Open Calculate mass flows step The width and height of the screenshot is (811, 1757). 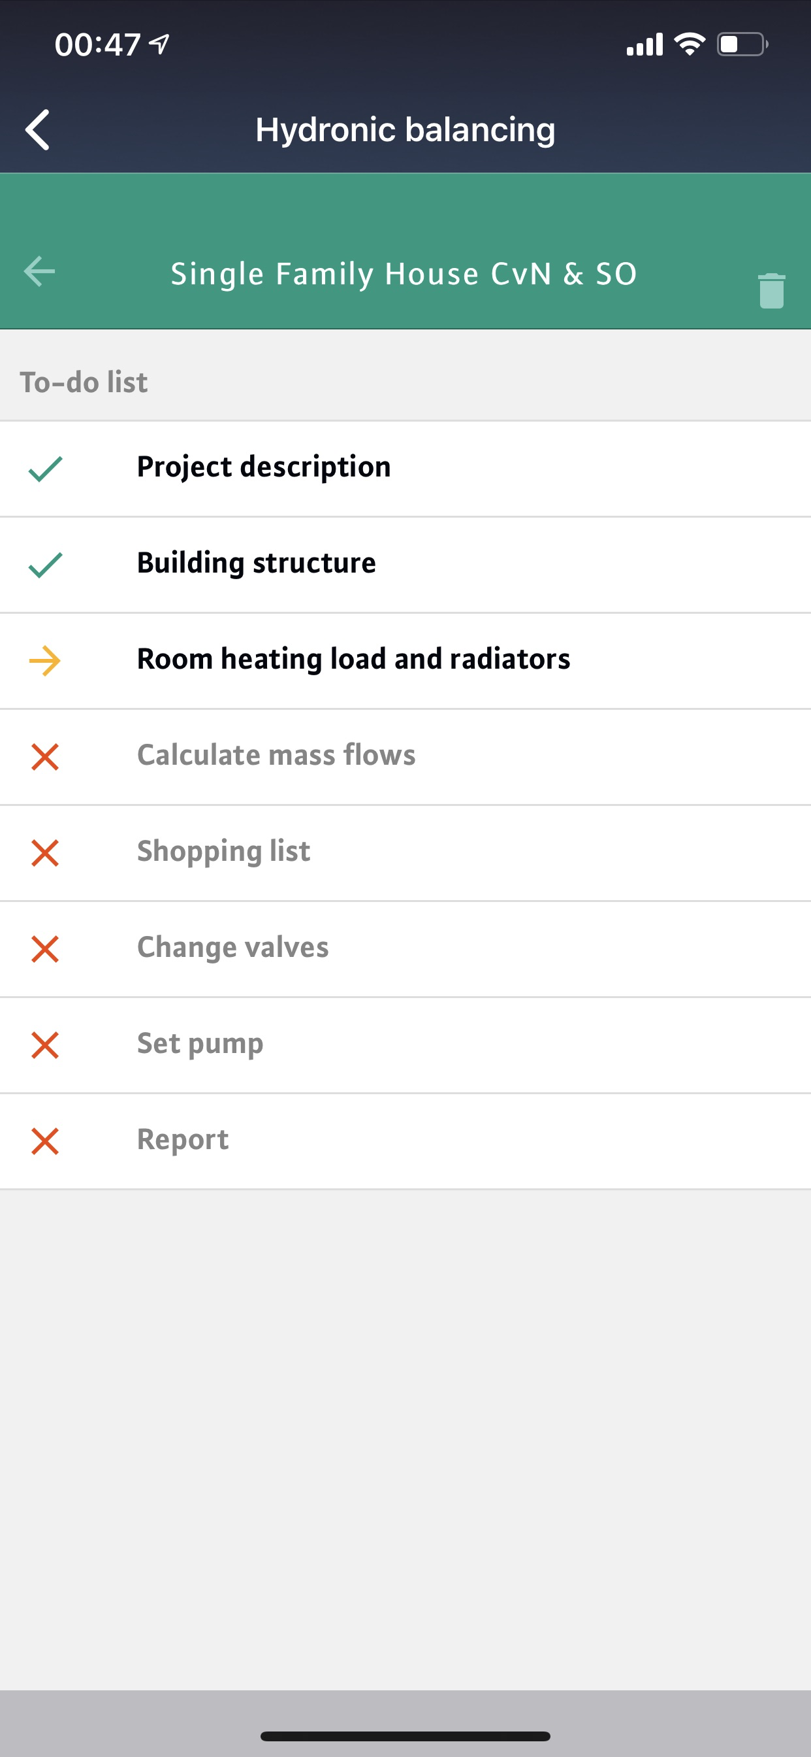276,756
